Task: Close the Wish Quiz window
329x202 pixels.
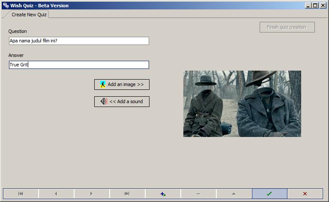Action: coord(323,6)
